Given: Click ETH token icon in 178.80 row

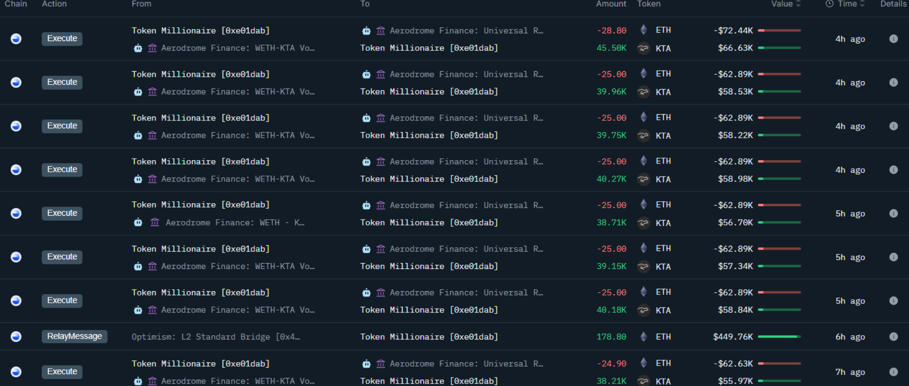Looking at the screenshot, I should pyautogui.click(x=644, y=337).
